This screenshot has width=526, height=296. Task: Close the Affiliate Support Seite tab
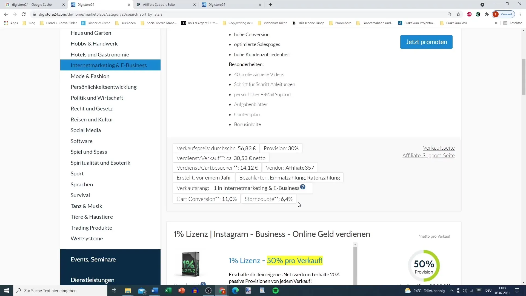(x=195, y=5)
